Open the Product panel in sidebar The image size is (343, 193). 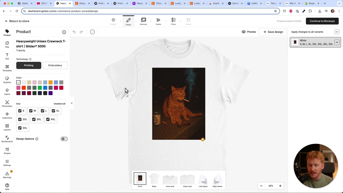click(7, 33)
